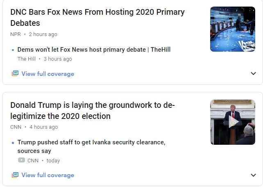Expand the Donald Trump election story card
This screenshot has width=263, height=187.
point(253,175)
